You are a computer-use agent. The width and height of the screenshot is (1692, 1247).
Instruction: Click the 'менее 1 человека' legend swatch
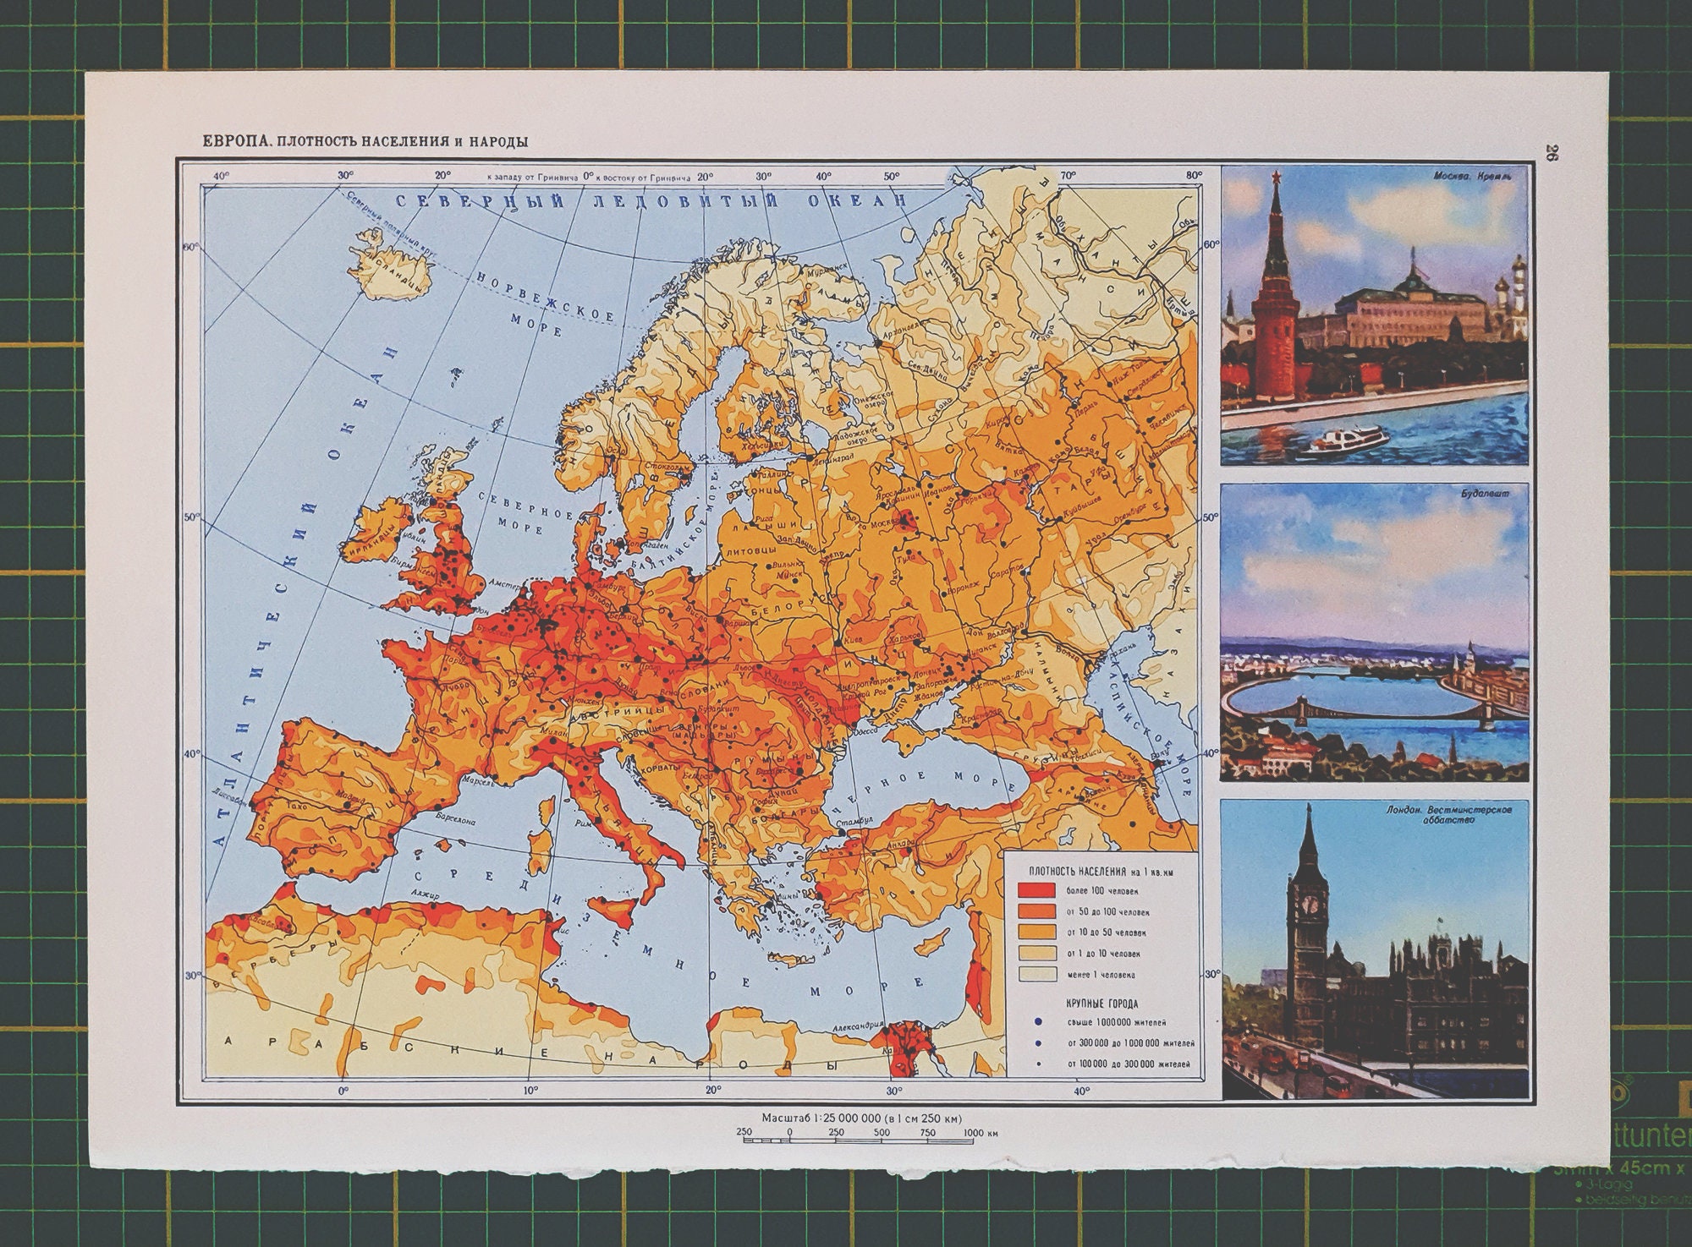point(1036,974)
